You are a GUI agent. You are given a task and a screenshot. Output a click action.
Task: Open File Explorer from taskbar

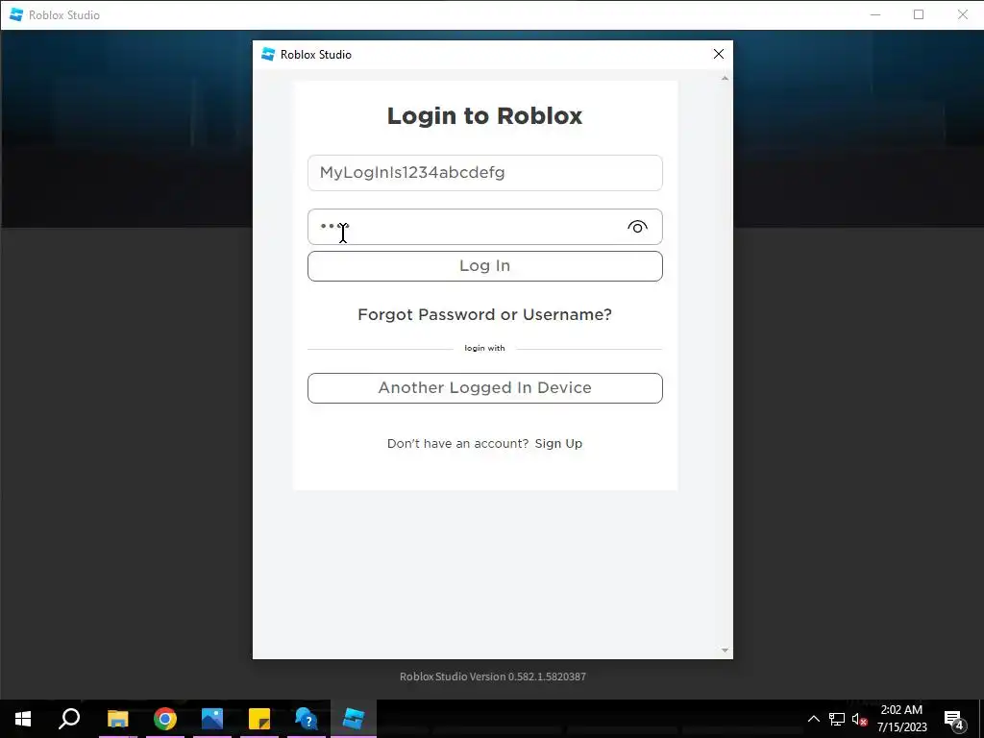click(x=117, y=719)
